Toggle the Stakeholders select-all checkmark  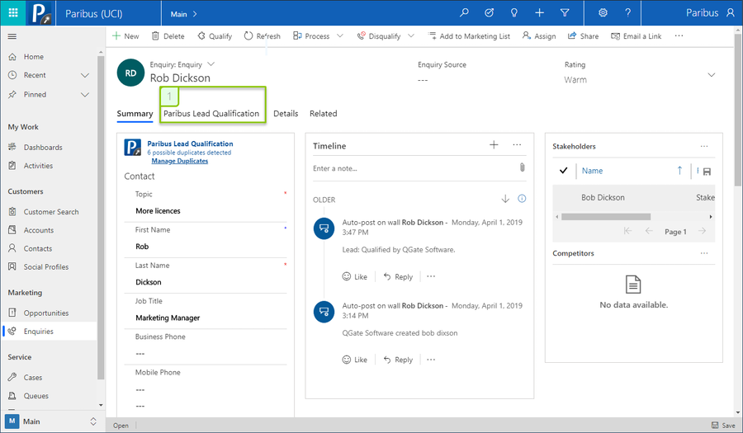(563, 171)
